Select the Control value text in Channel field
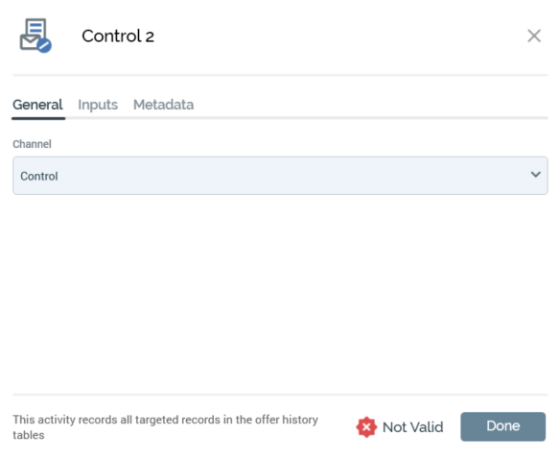Viewport: 560px width, 459px height. [x=39, y=176]
